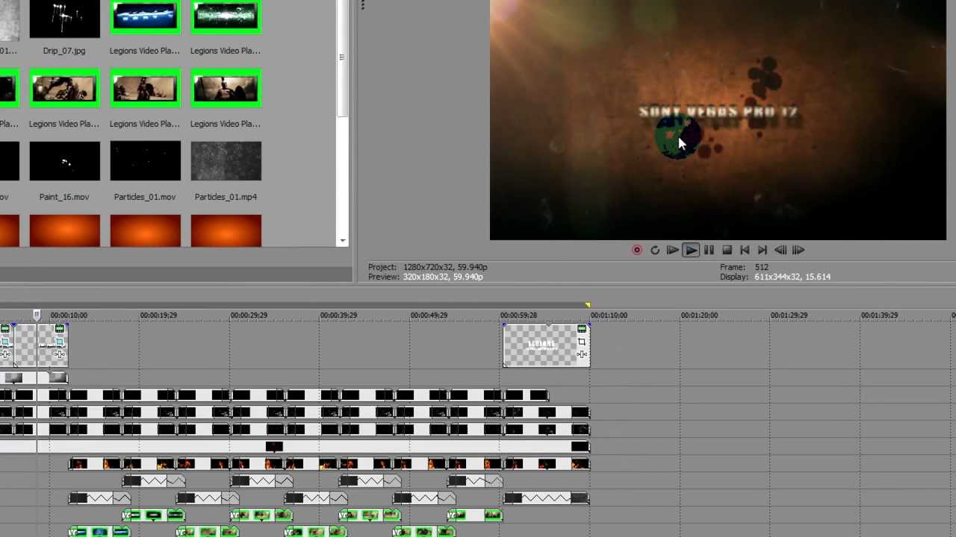Click the 00:00:49;29 mark on time ruler
Screen dimensions: 956x537
click(429, 315)
